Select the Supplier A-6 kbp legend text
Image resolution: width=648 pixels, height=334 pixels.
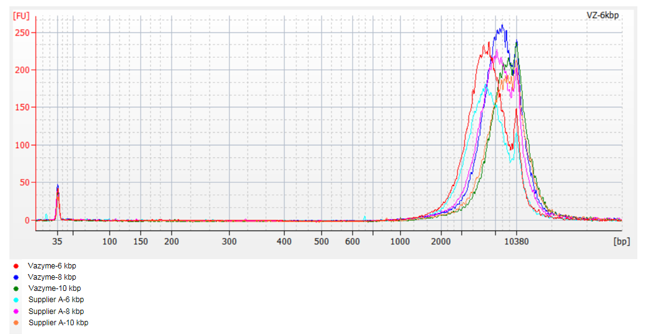(56, 300)
